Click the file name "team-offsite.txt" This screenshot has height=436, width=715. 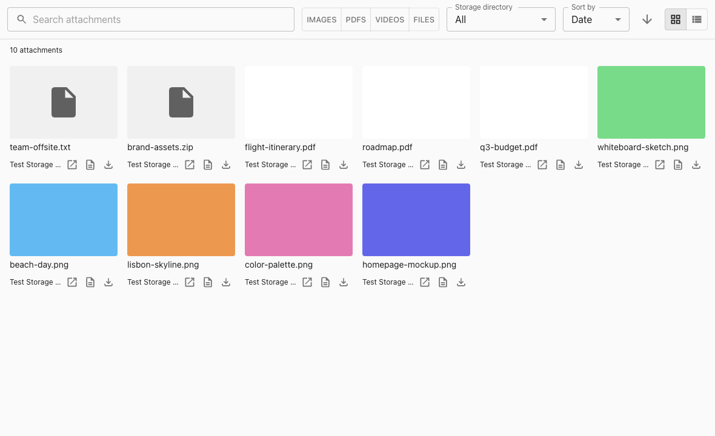pyautogui.click(x=40, y=148)
